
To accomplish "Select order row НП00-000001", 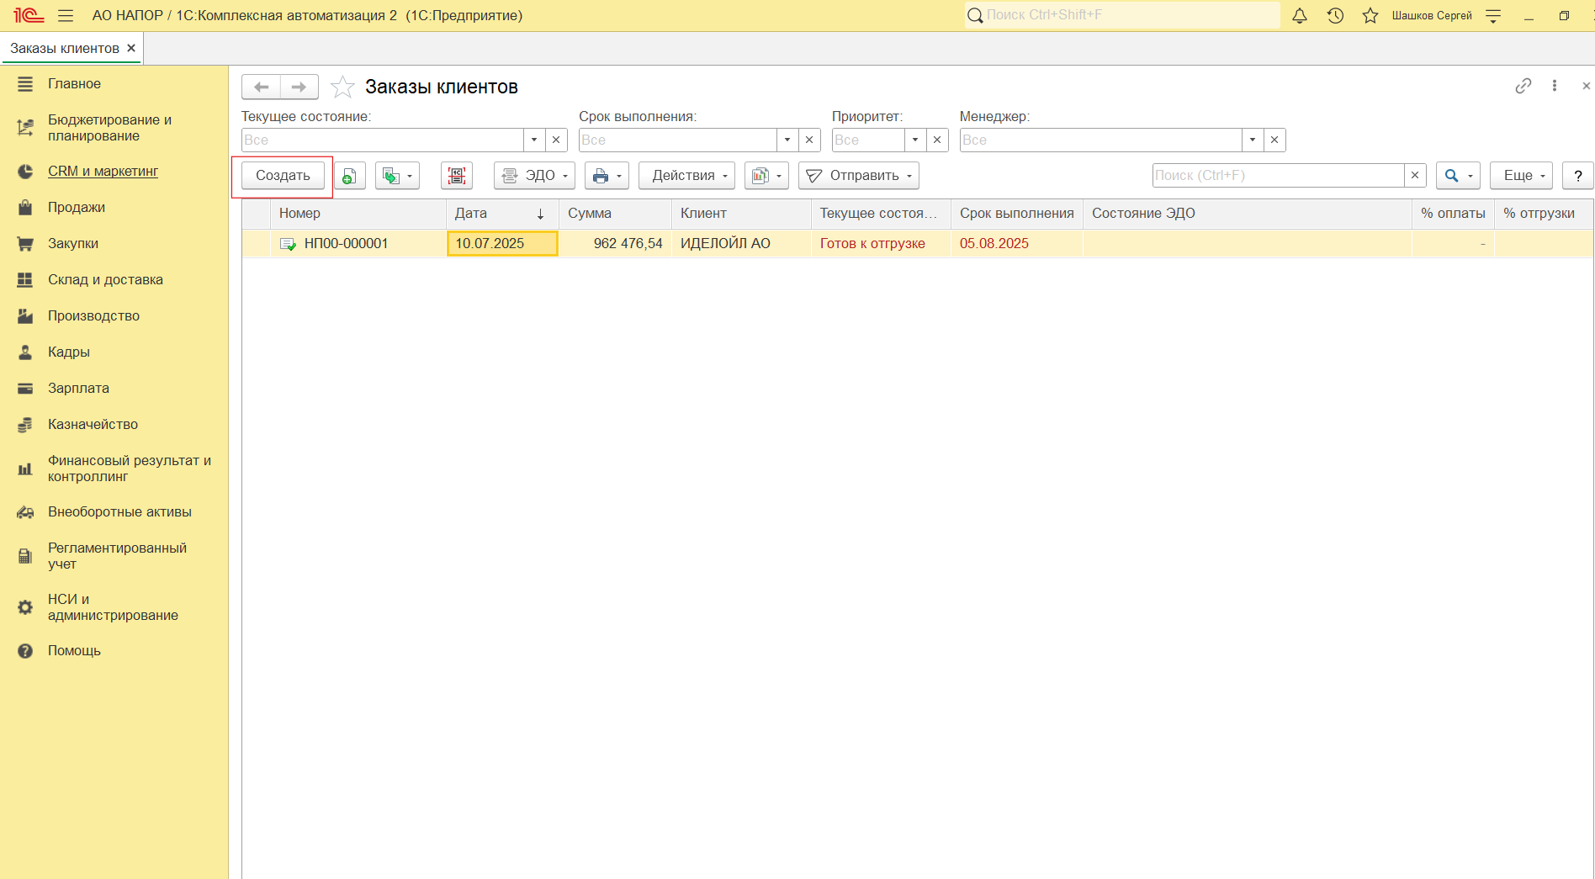I will [346, 244].
